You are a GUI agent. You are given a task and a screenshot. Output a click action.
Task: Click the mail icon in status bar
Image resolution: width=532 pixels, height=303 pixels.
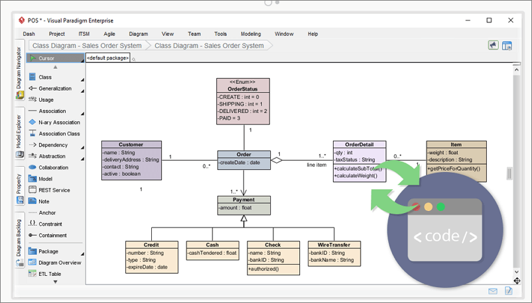(x=493, y=291)
